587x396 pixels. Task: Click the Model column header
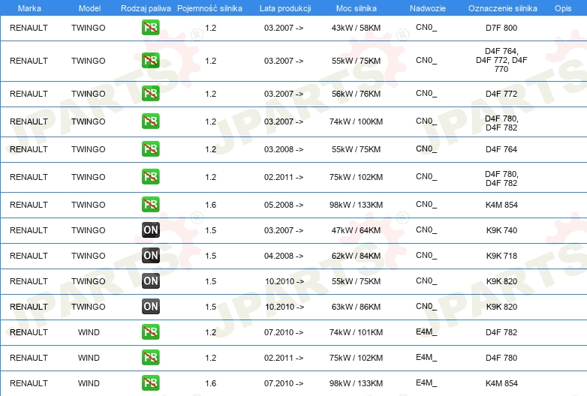pyautogui.click(x=89, y=8)
